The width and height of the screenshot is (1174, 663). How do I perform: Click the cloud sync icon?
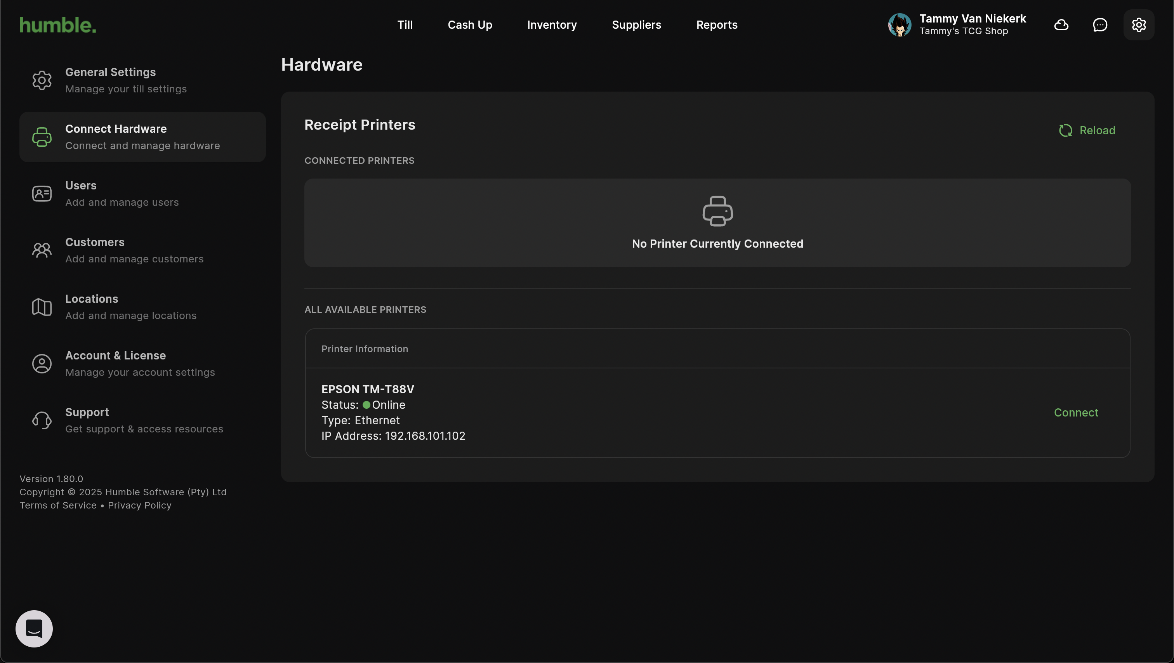point(1061,24)
